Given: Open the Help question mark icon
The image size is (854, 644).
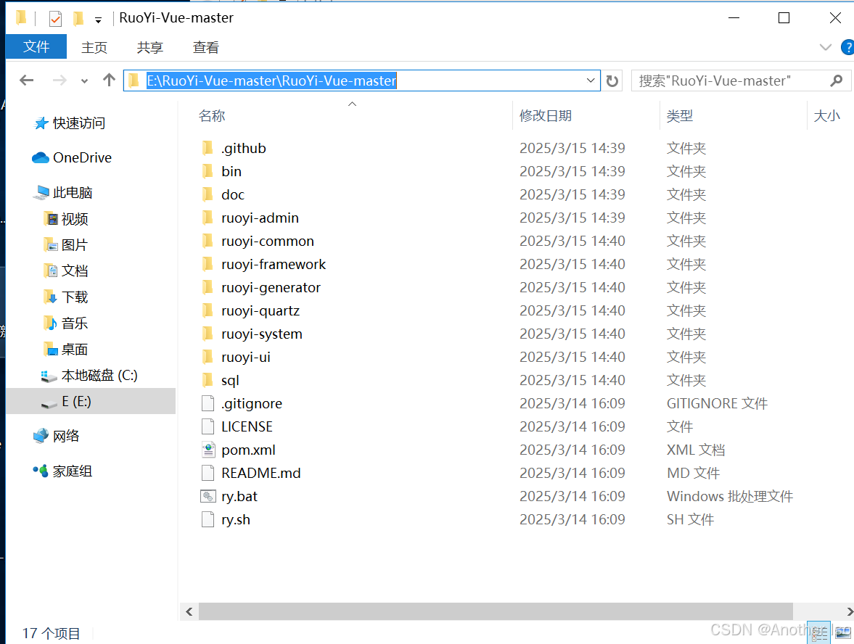Looking at the screenshot, I should click(x=847, y=47).
